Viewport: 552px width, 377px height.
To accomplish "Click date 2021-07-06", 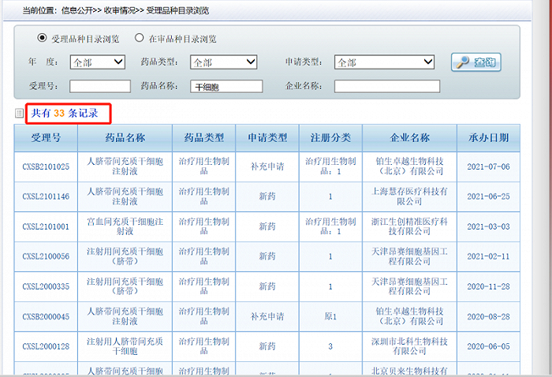I will click(489, 166).
